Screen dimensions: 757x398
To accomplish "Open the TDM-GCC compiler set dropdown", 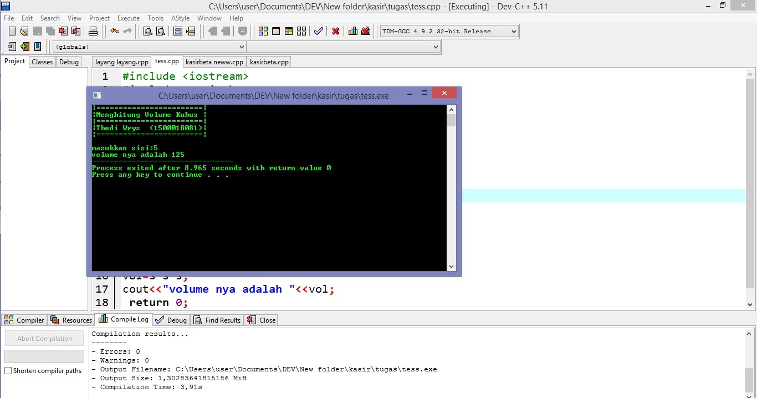I will click(x=449, y=31).
